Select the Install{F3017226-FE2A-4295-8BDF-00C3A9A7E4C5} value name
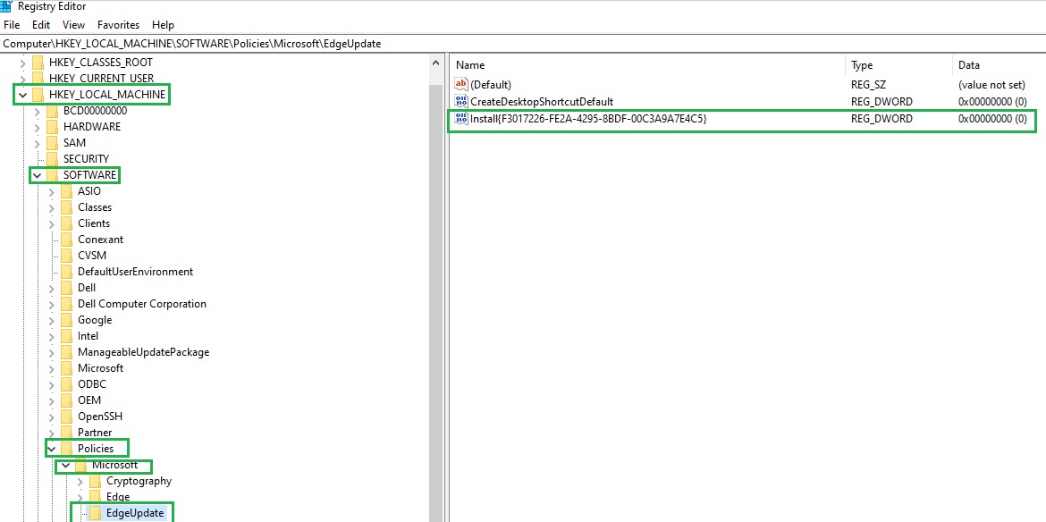1046x522 pixels. coord(588,120)
